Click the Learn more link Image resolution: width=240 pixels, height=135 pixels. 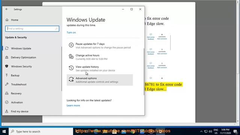73,105
